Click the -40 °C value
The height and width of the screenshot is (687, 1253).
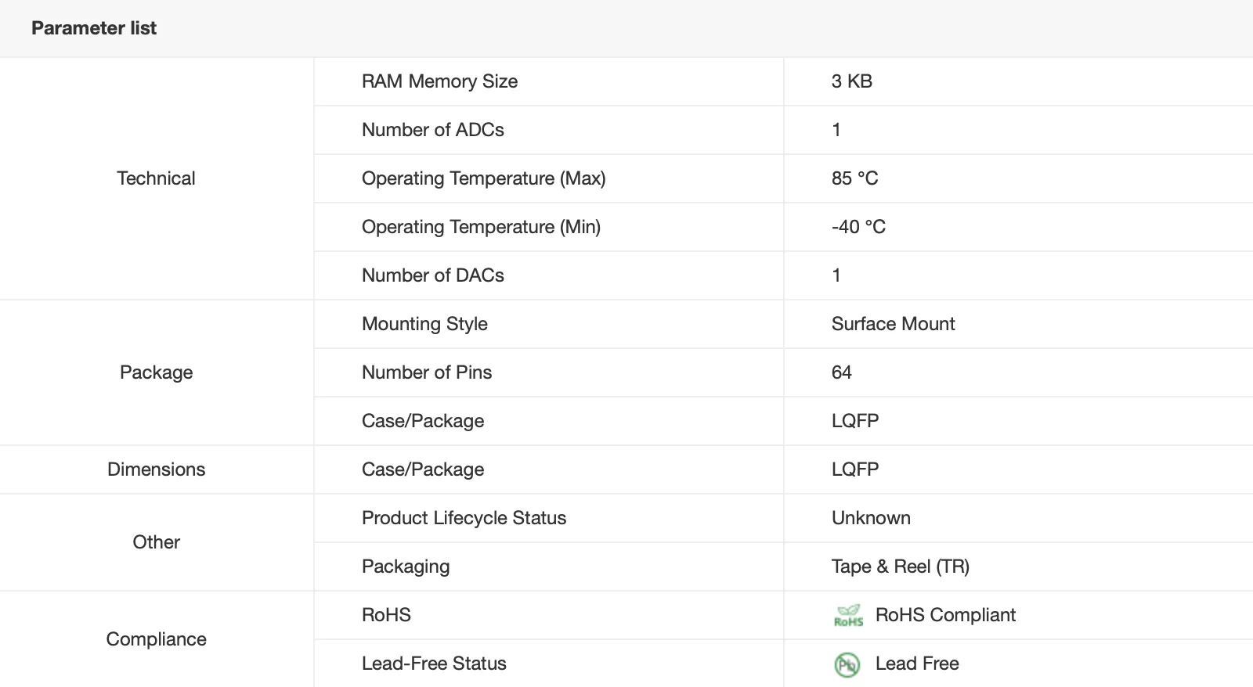(x=858, y=227)
